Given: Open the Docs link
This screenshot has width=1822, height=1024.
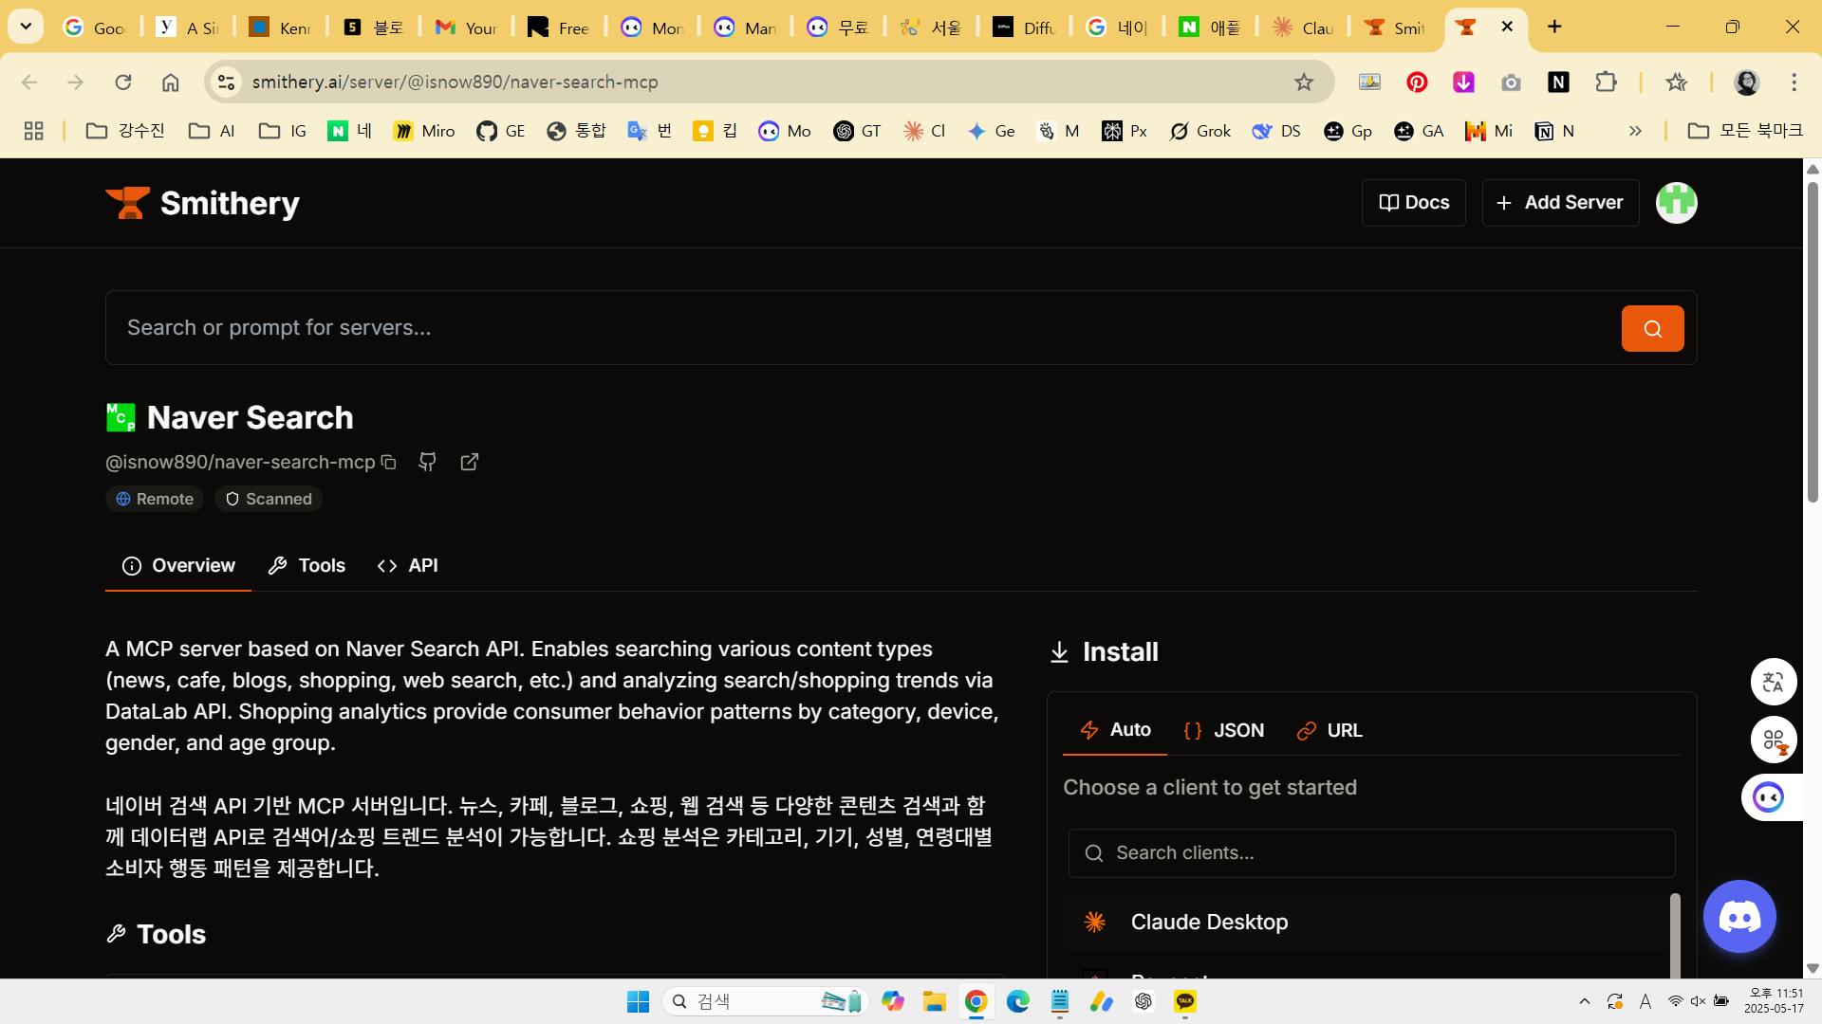Looking at the screenshot, I should (x=1413, y=203).
